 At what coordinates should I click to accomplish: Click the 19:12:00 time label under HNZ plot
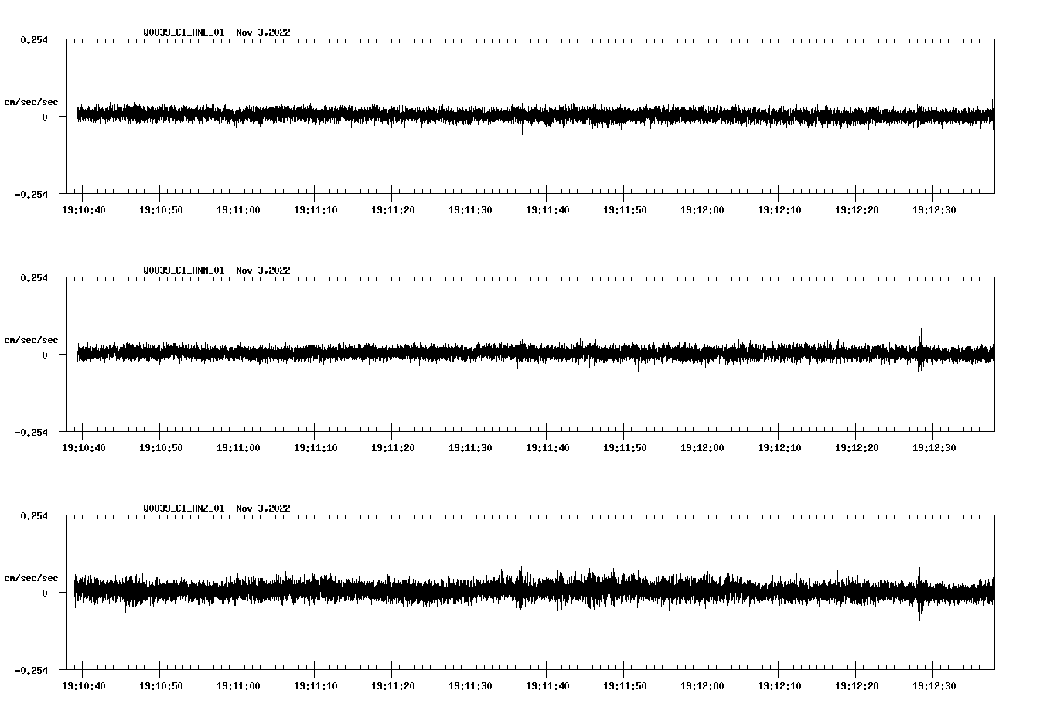point(702,686)
